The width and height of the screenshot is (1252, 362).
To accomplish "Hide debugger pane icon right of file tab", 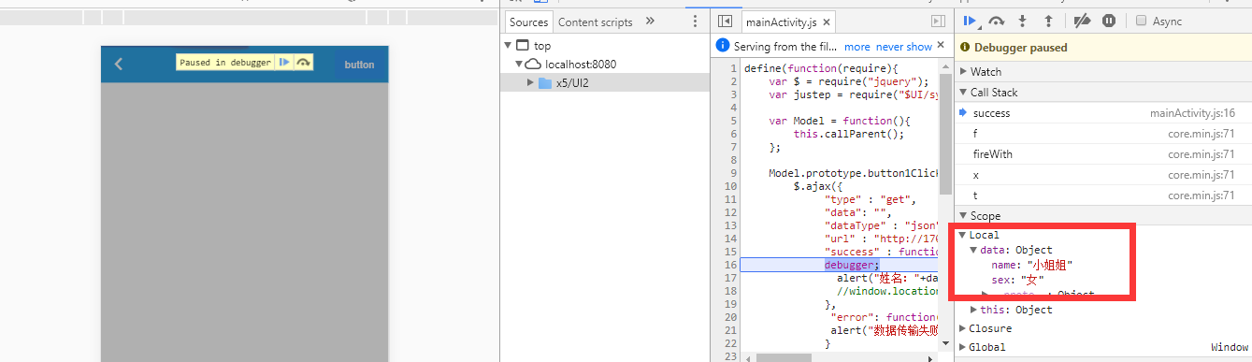I will click(939, 22).
